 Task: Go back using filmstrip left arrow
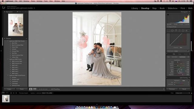coord(14,93)
